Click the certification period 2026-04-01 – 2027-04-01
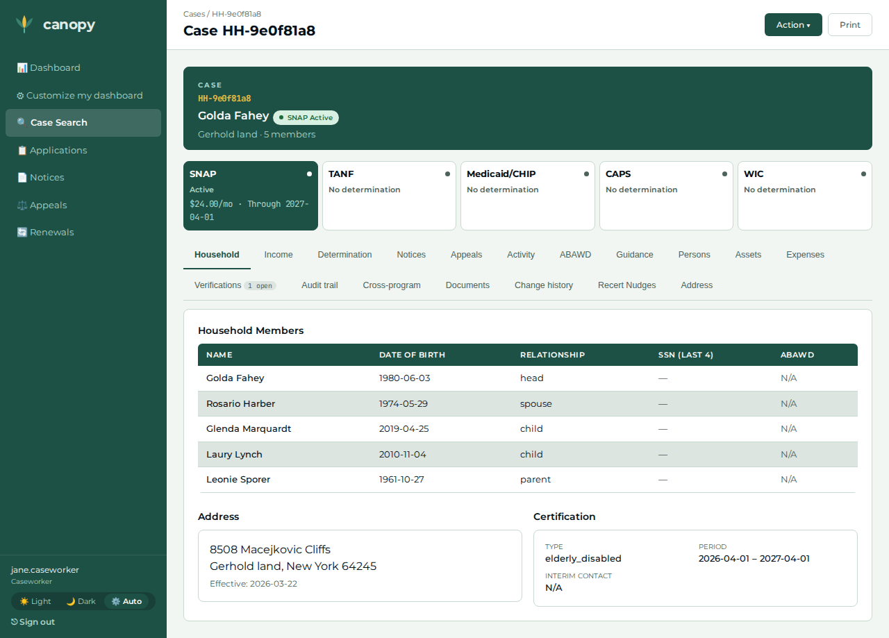 pos(754,558)
